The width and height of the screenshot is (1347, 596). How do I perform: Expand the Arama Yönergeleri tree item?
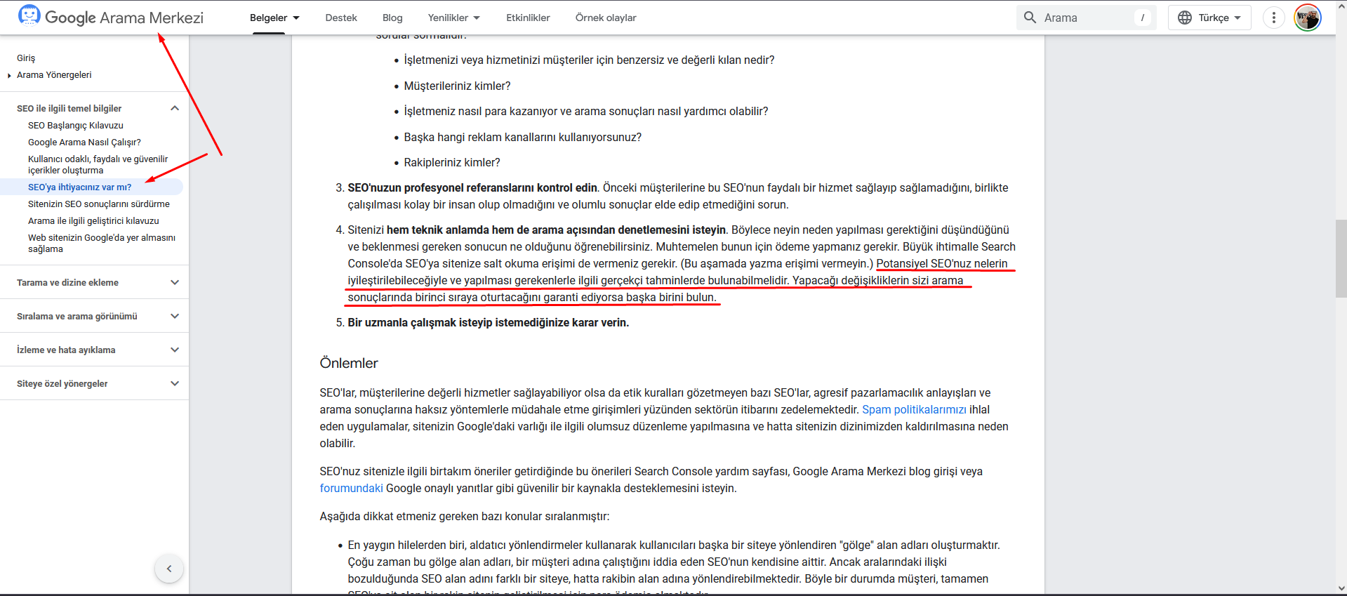(8, 75)
